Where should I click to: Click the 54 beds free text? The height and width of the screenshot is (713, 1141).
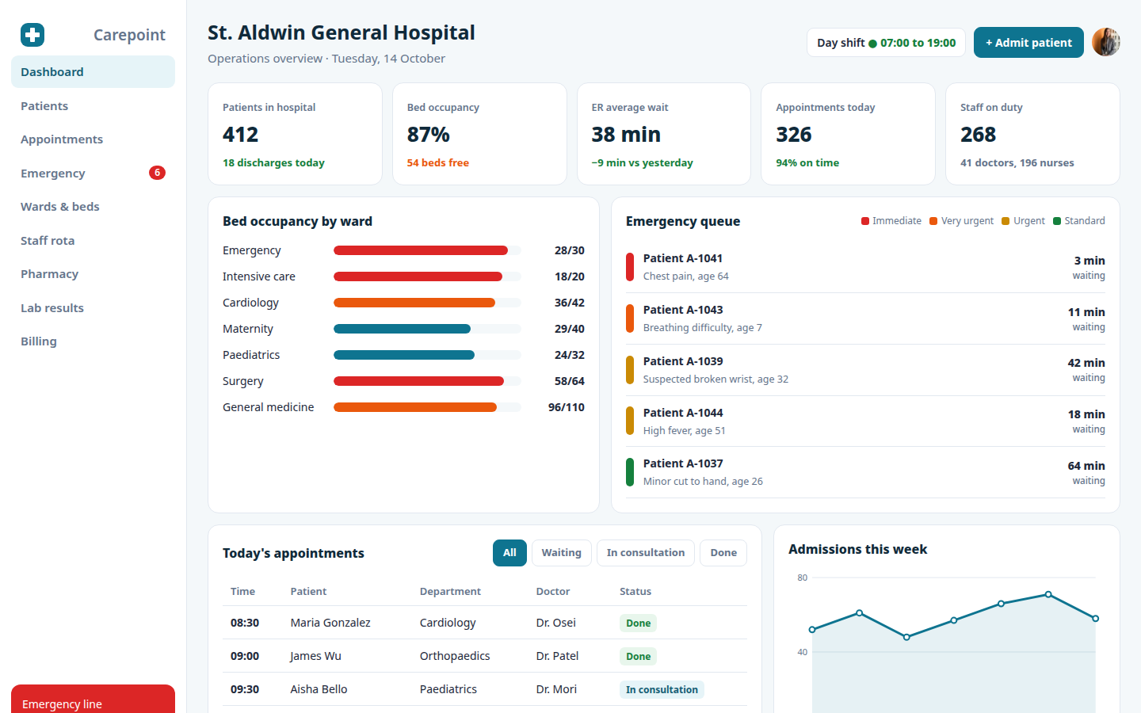click(438, 162)
